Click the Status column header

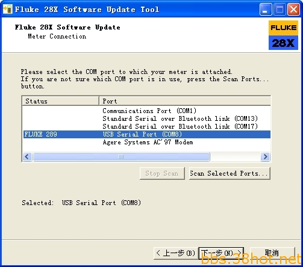tap(61, 101)
